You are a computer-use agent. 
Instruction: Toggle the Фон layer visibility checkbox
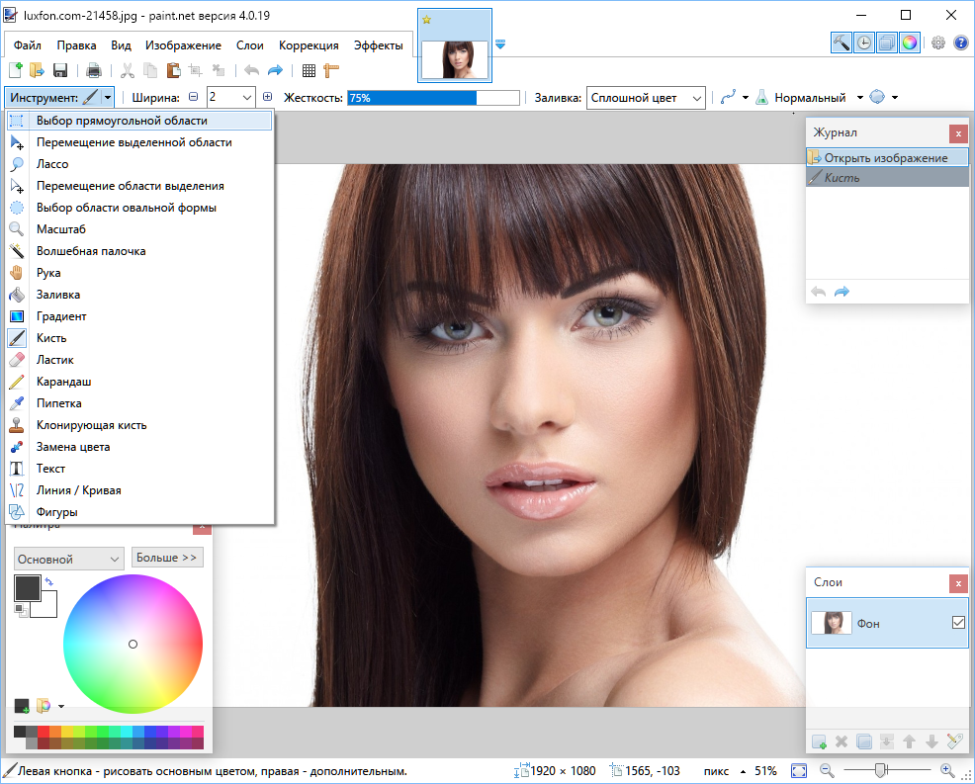[957, 623]
